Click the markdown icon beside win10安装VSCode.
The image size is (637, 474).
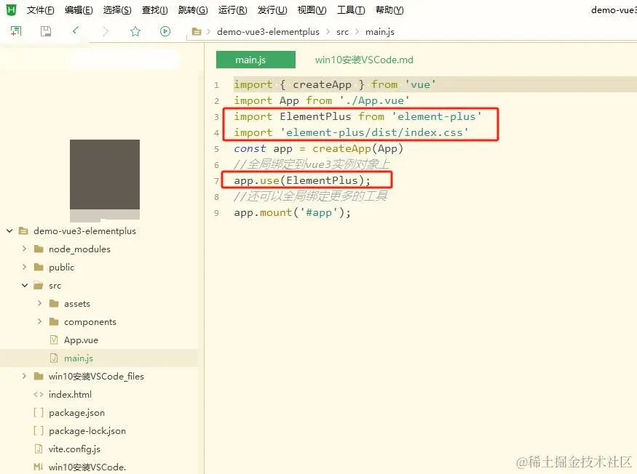point(39,467)
